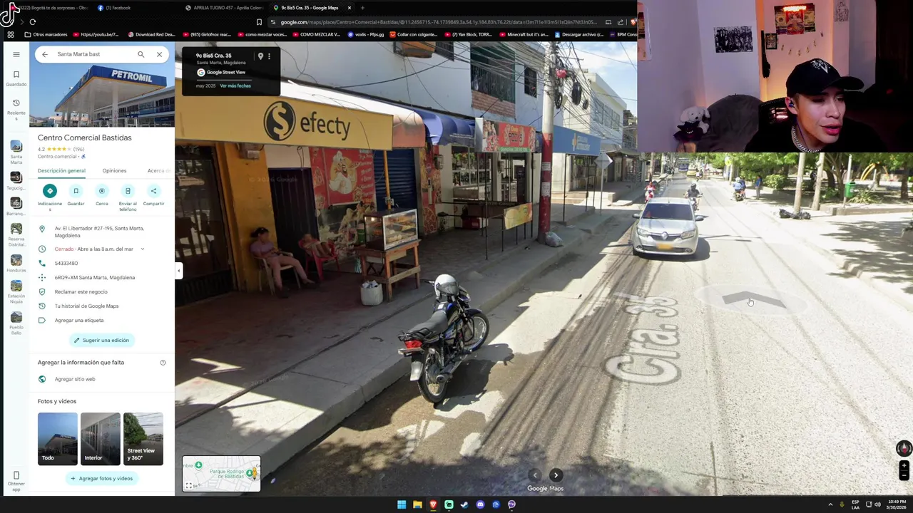Viewport: 913px width, 513px height.
Task: Click the Street View location pin icon
Action: 260,56
